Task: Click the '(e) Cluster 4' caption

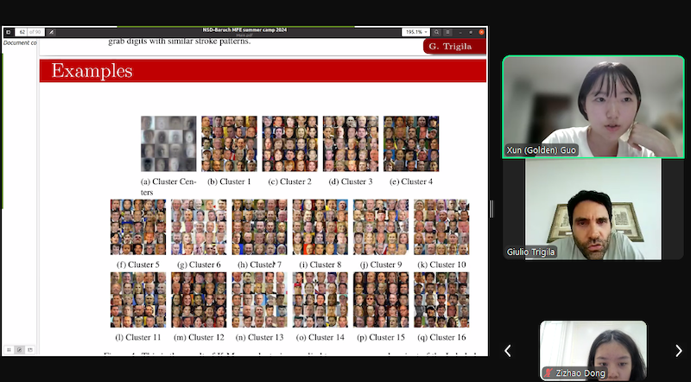Action: coord(411,181)
